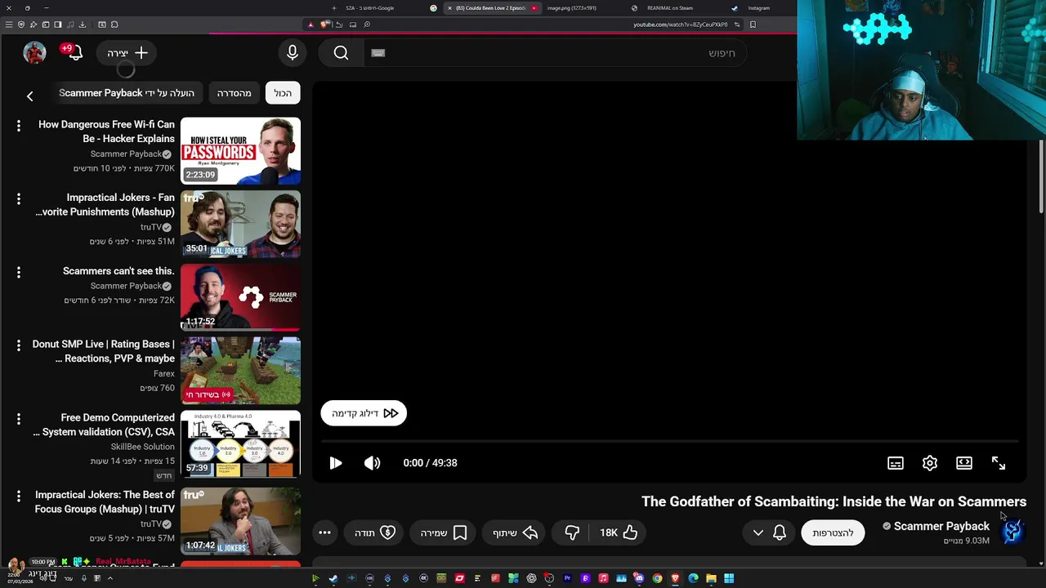Enter fullscreen mode on the player
The width and height of the screenshot is (1046, 588).
pyautogui.click(x=999, y=463)
